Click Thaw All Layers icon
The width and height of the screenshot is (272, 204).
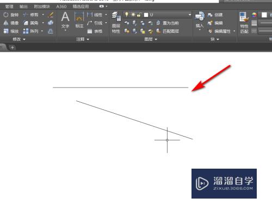click(x=143, y=31)
